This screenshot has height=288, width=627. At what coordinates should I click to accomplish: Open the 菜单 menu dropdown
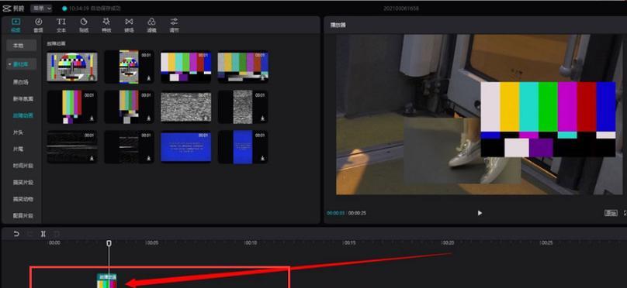pos(41,8)
